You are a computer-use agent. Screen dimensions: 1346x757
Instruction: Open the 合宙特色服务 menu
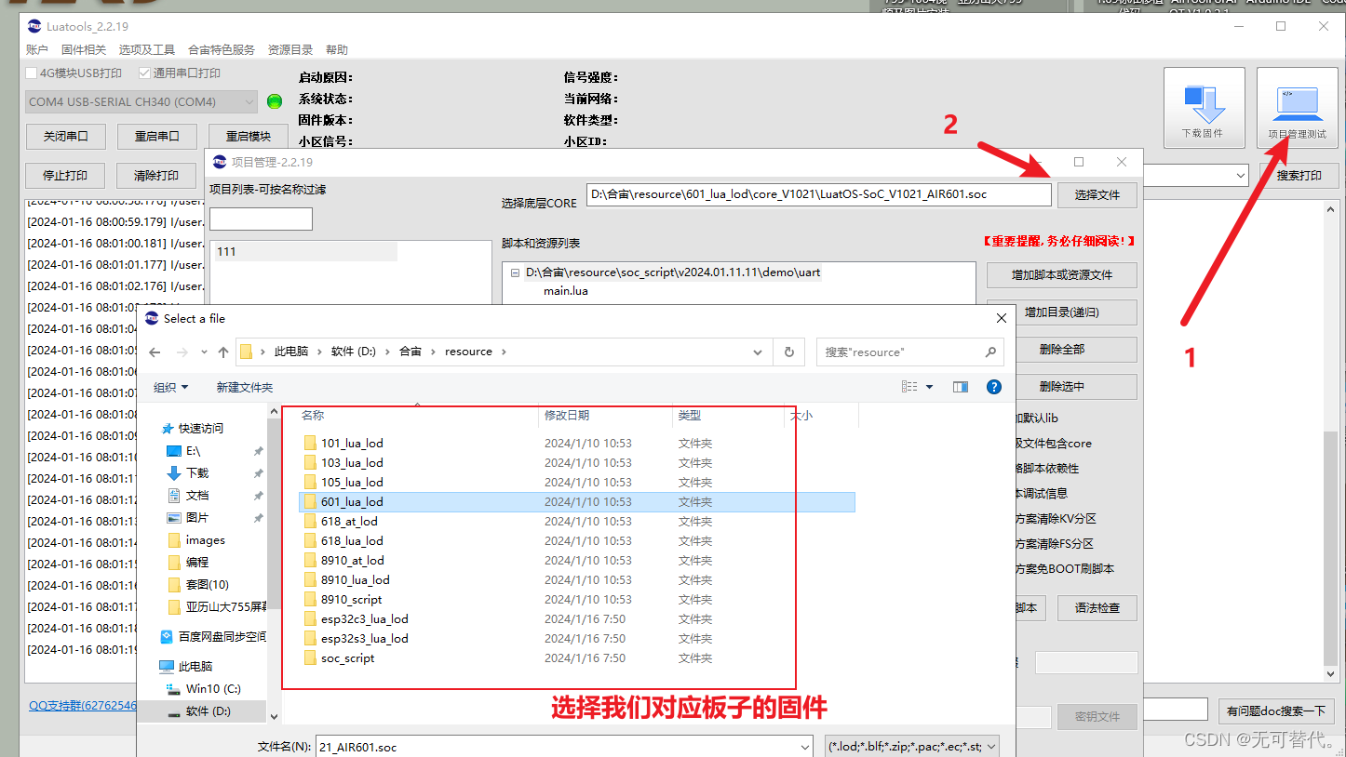coord(222,50)
